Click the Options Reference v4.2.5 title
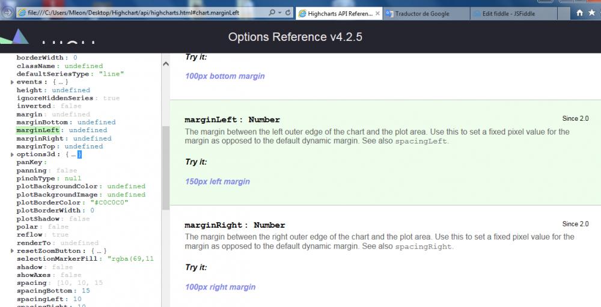The image size is (601, 307). 295,37
